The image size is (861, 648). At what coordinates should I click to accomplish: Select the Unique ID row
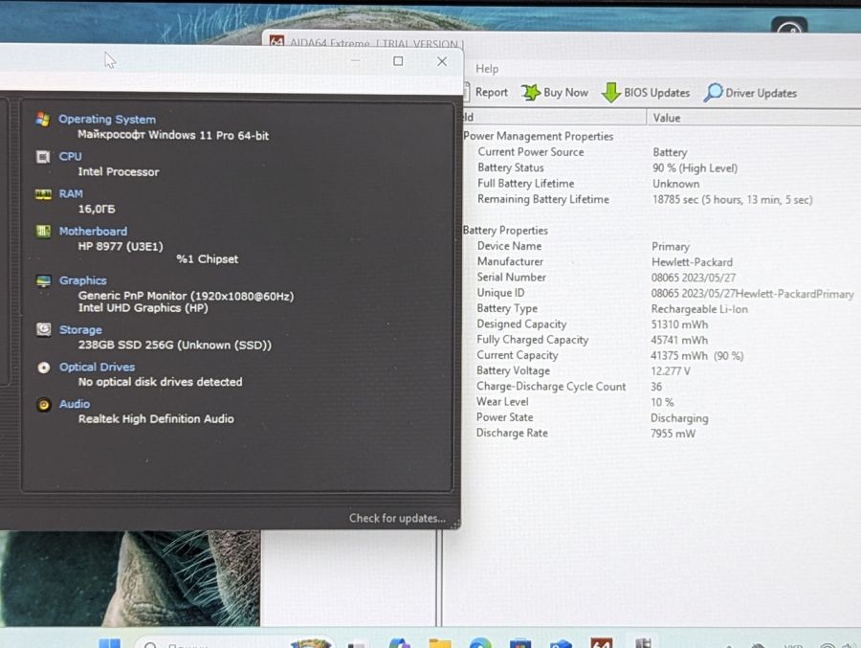(662, 293)
